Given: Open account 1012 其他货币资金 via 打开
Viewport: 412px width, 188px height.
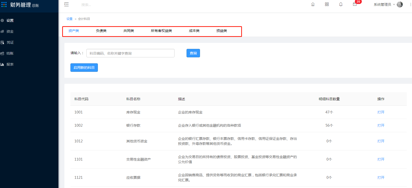Looking at the screenshot, I should [381, 141].
